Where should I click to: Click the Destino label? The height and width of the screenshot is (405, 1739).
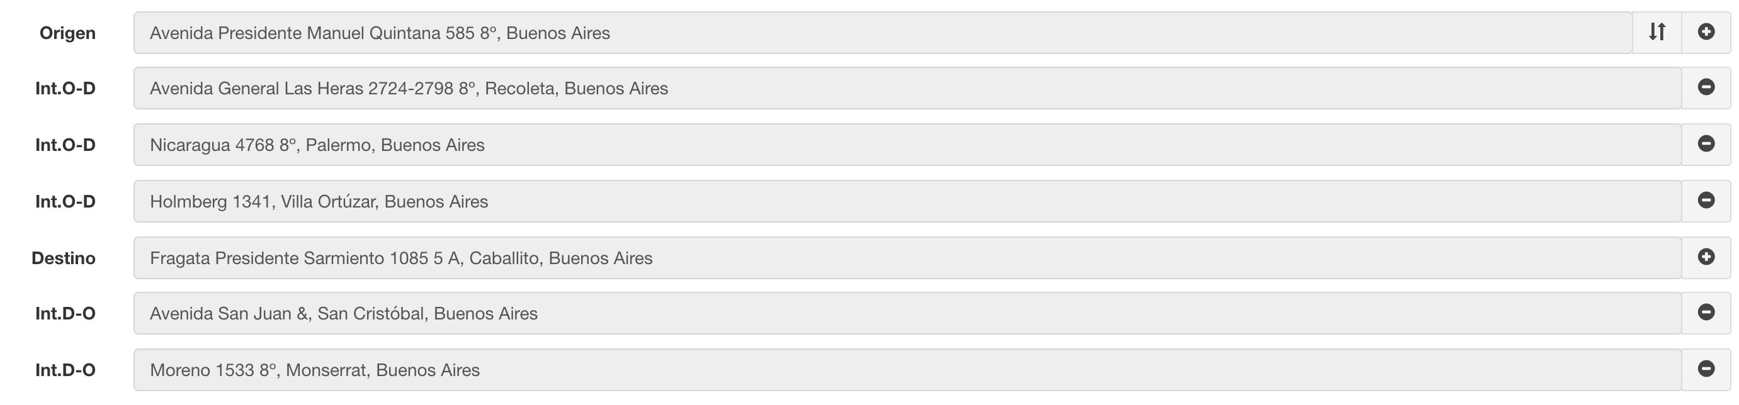pyautogui.click(x=64, y=258)
